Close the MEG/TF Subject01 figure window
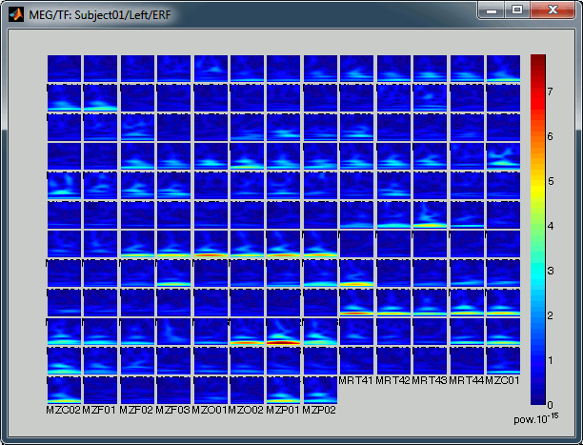The height and width of the screenshot is (445, 583). coord(552,10)
